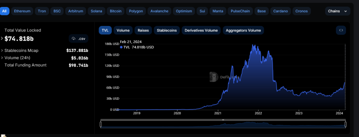Viewport: 359px width, 137px height.
Task: Click the 2021 label on chart axis
Action: (218, 113)
